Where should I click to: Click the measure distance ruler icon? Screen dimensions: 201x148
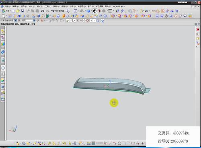(x=154, y=11)
